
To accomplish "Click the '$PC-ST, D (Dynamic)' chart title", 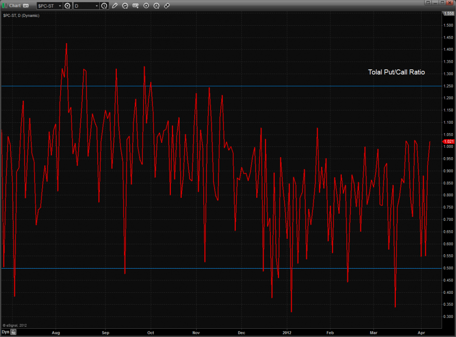I will pos(21,15).
